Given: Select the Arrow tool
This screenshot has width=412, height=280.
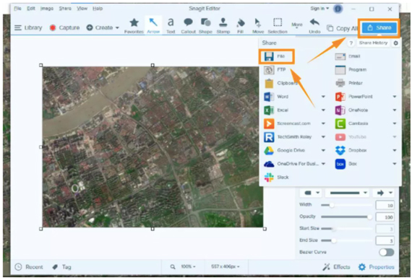Looking at the screenshot, I should point(153,26).
